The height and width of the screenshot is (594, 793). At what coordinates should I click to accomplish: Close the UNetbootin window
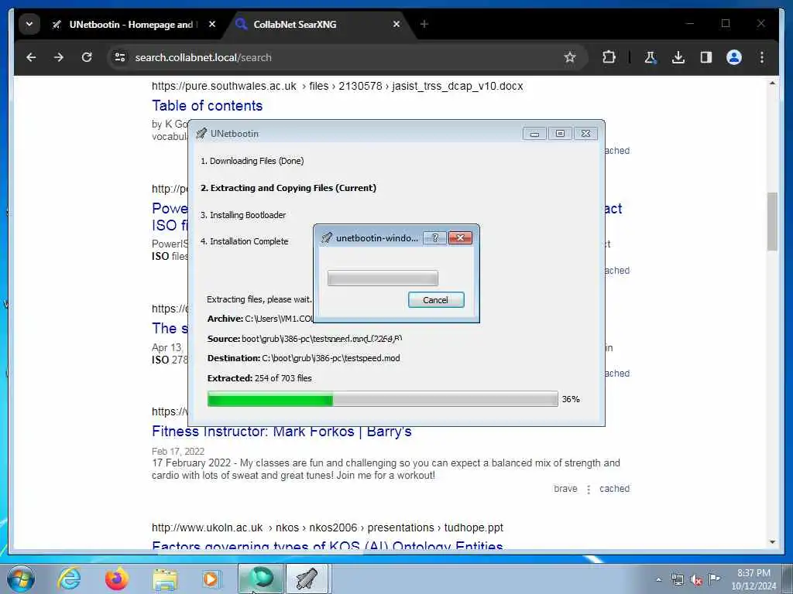coord(585,134)
